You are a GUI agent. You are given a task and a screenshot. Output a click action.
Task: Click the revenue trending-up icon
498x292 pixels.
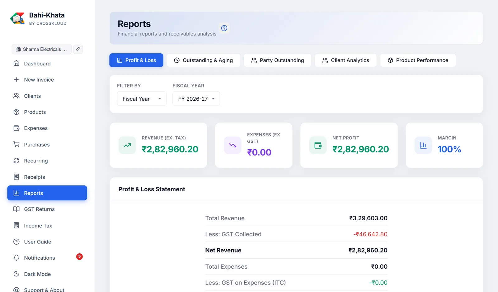click(127, 145)
